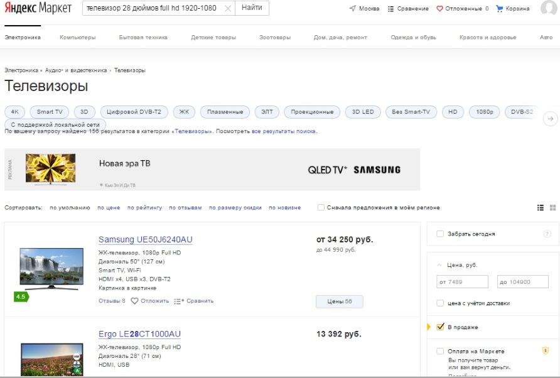Tick the Оплата на Маркете checkbox

(440, 351)
